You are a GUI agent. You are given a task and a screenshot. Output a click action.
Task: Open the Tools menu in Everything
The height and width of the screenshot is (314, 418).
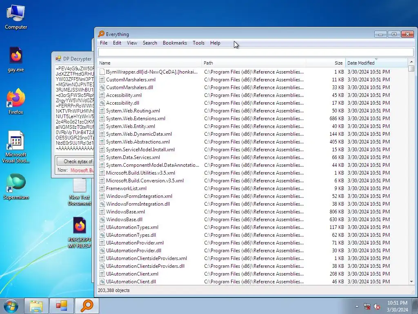tap(199, 43)
